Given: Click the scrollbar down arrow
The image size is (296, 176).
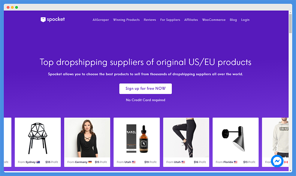Looking at the screenshot, I should 290,170.
